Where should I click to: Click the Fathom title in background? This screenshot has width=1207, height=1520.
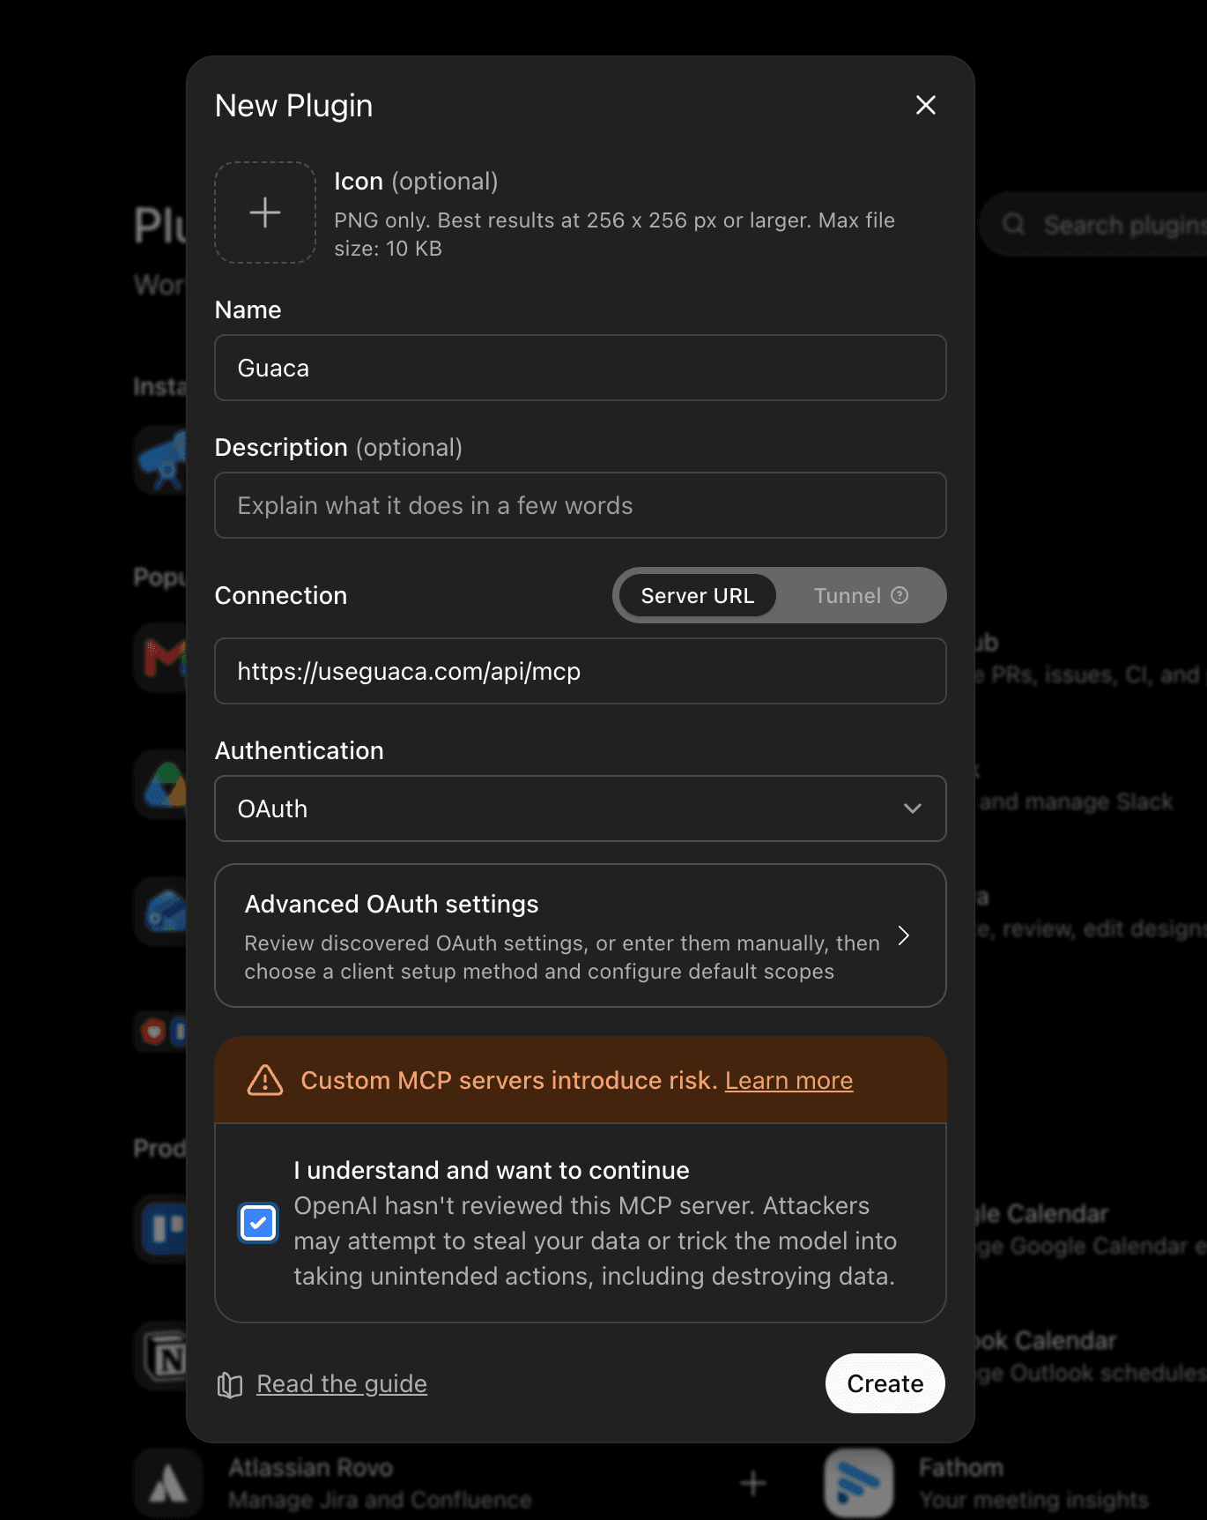[x=961, y=1468]
